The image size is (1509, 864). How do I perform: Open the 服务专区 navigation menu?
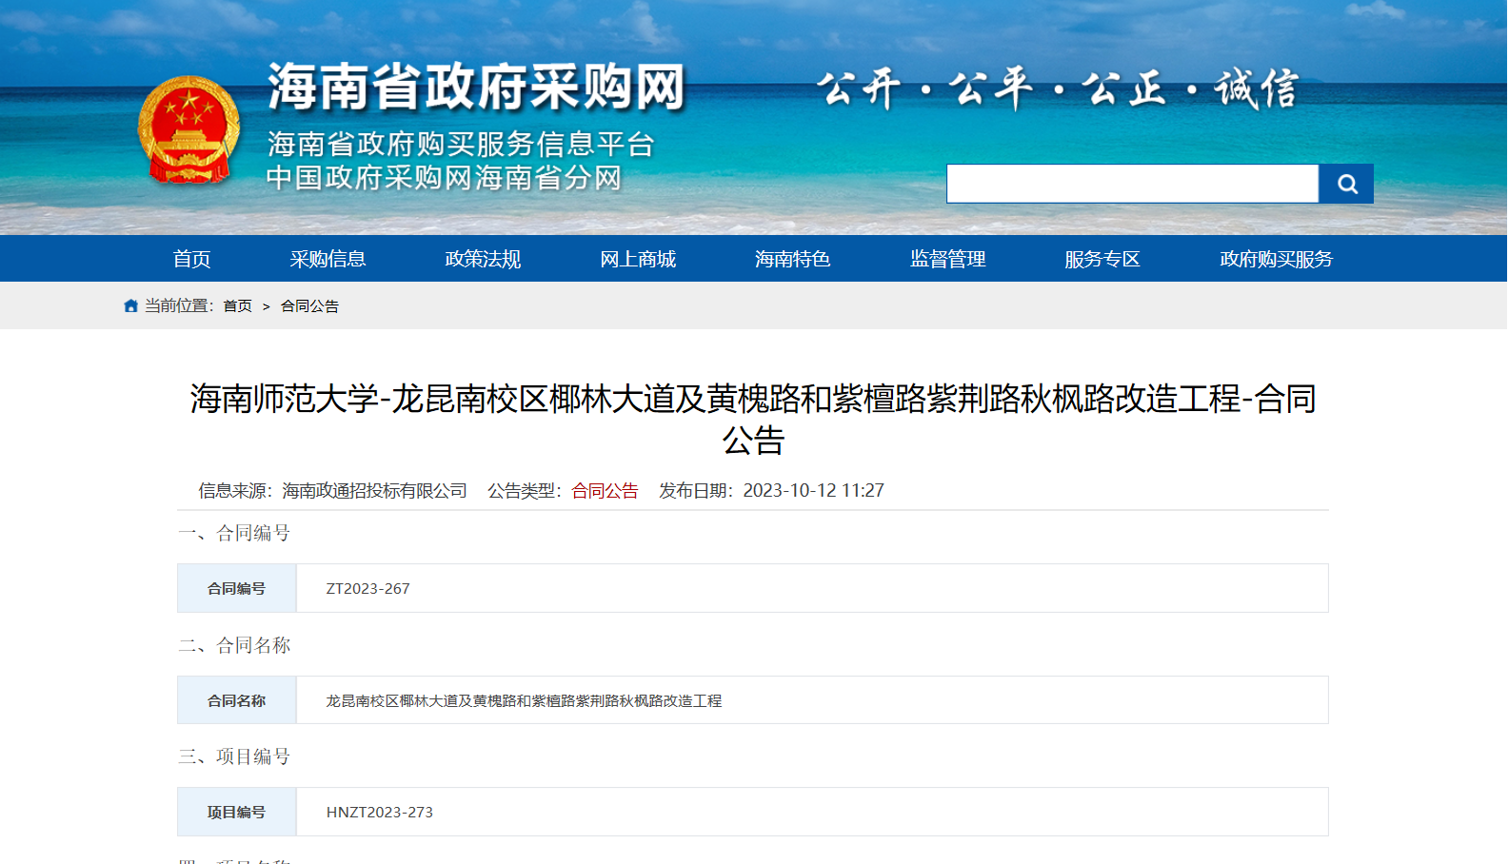click(1102, 259)
